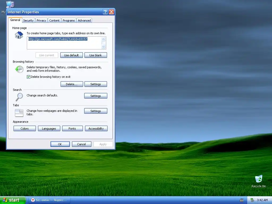Click the dialog Help question mark button

(105, 12)
